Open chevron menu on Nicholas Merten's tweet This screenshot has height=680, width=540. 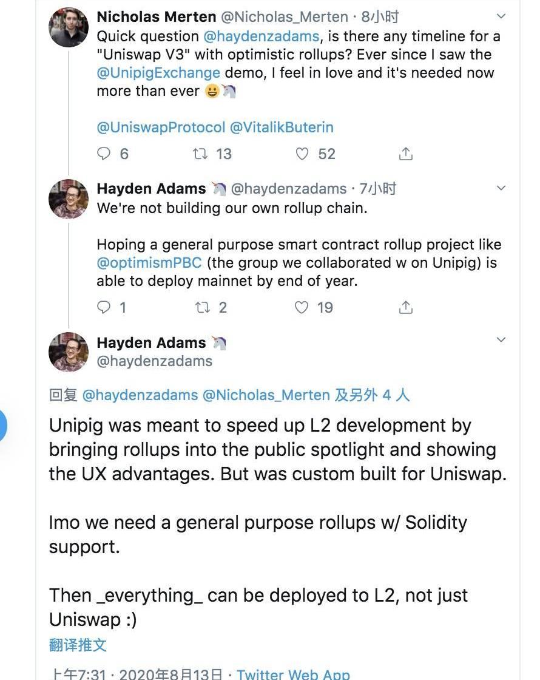(x=501, y=16)
